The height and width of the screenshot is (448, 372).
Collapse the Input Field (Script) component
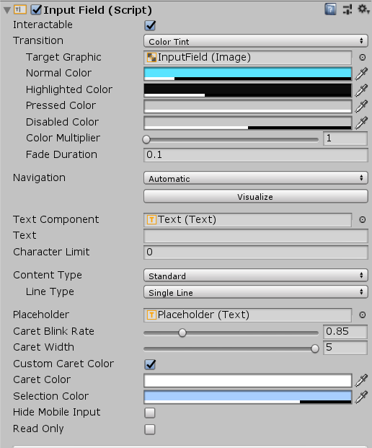pos(7,10)
